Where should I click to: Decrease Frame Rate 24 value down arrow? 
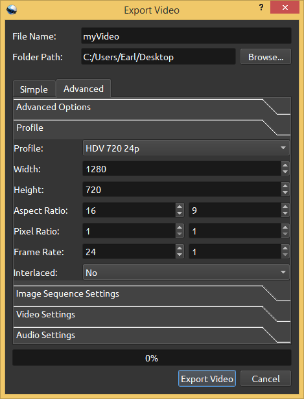point(180,255)
